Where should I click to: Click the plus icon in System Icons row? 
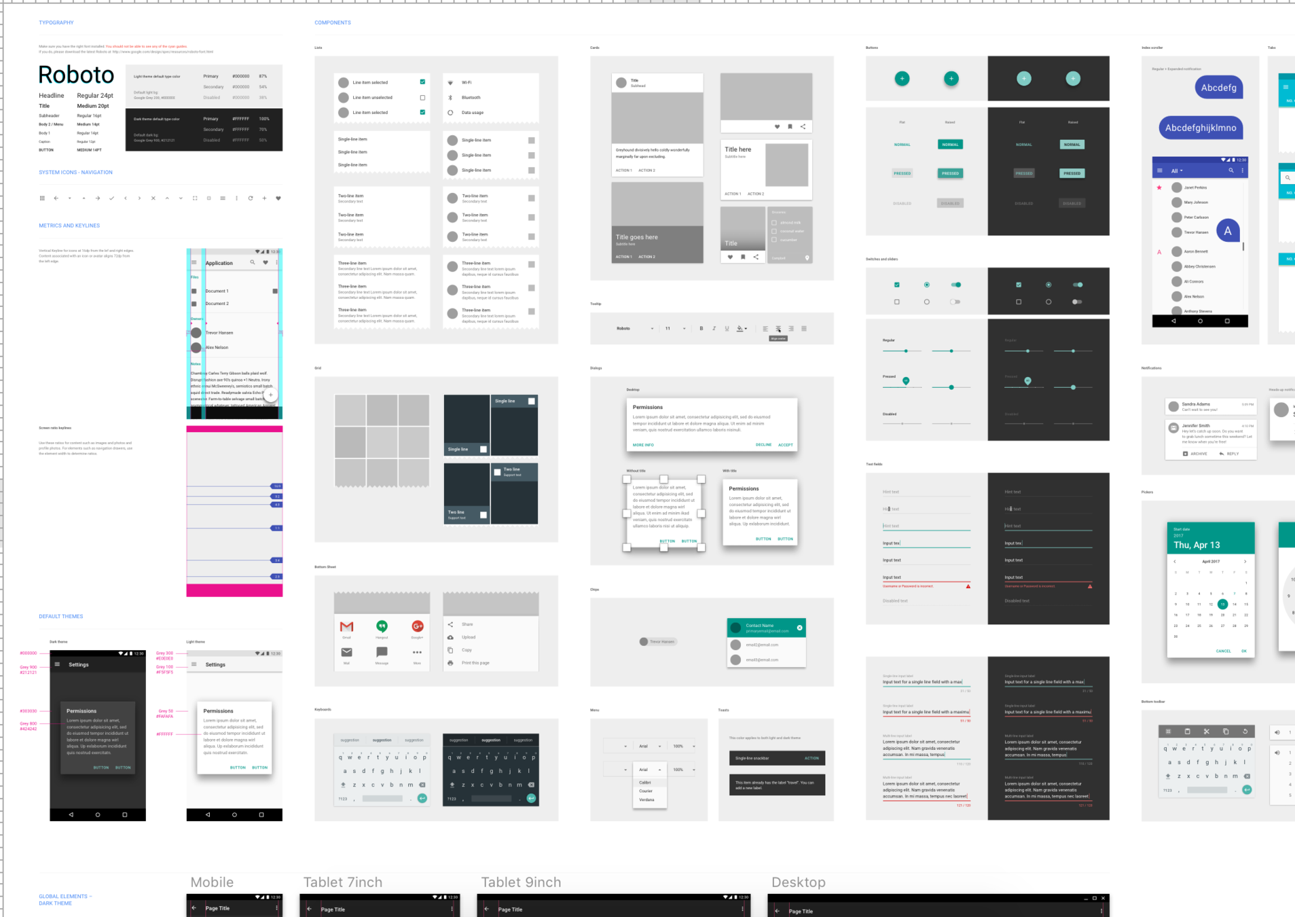coord(264,198)
